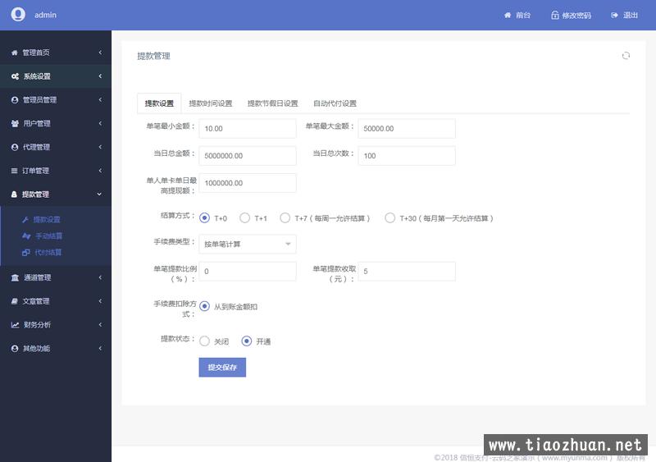
Task: Open the 自动代付设置 tab
Action: 335,103
